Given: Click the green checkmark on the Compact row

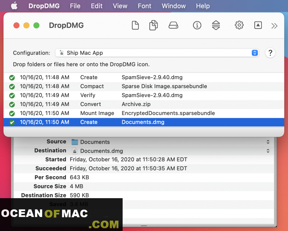Looking at the screenshot, I should (12, 86).
